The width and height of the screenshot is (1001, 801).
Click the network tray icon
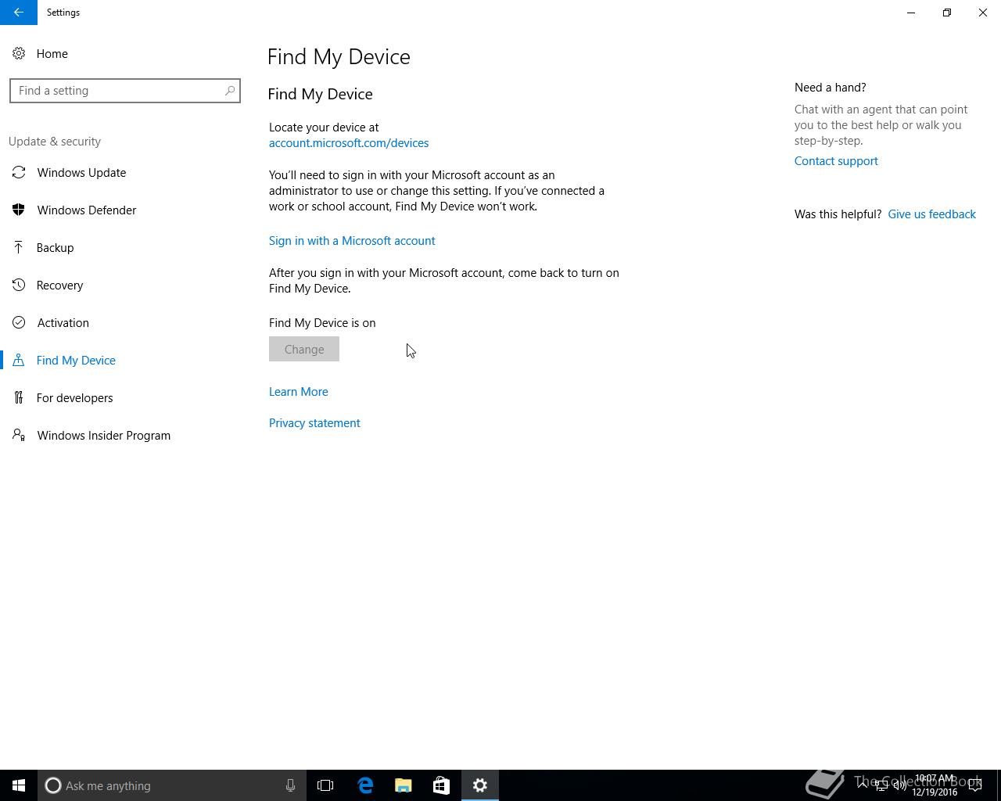[x=881, y=785]
